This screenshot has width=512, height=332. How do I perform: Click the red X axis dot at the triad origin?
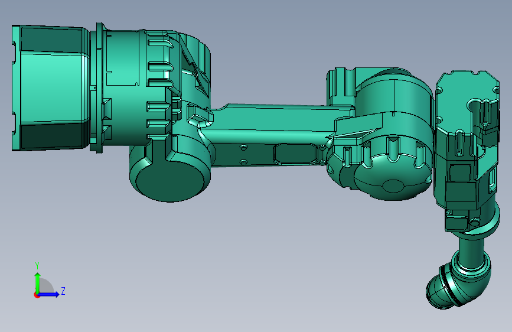click(x=36, y=295)
